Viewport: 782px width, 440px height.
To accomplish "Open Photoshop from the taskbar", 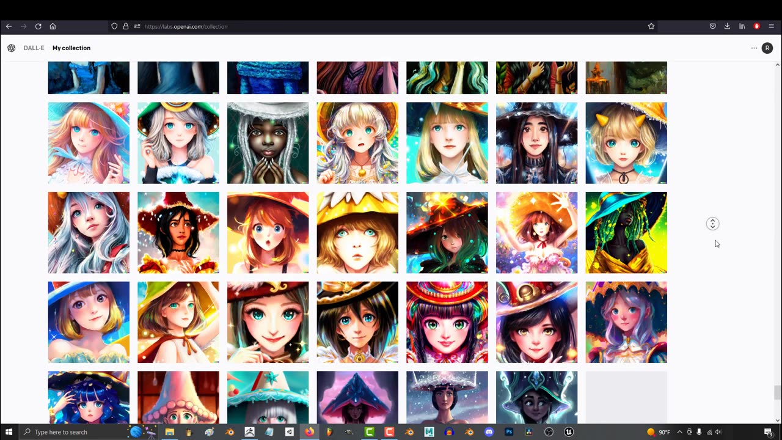I will [x=509, y=432].
